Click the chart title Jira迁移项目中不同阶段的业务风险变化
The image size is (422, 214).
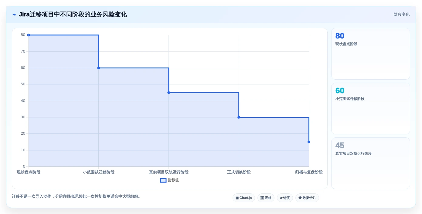coord(73,15)
